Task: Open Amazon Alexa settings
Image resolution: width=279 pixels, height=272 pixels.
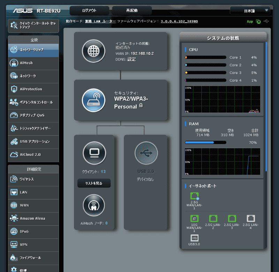Action: pyautogui.click(x=33, y=218)
